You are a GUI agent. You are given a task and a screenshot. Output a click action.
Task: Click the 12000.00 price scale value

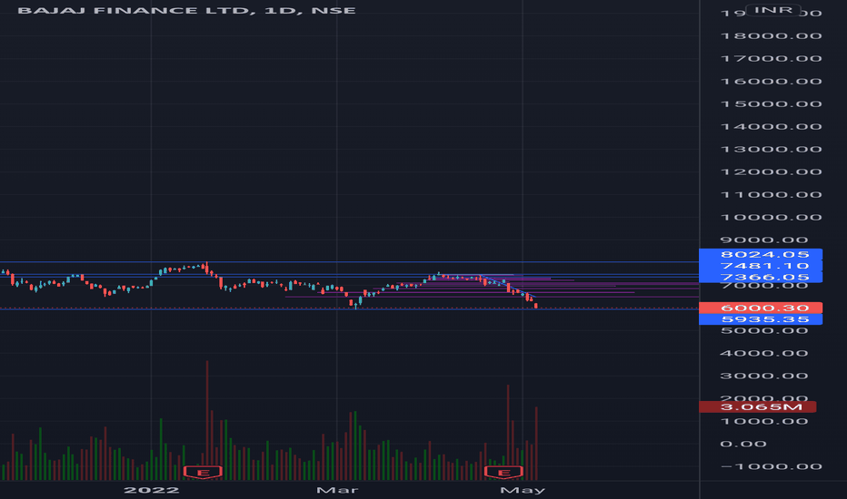[x=771, y=171]
